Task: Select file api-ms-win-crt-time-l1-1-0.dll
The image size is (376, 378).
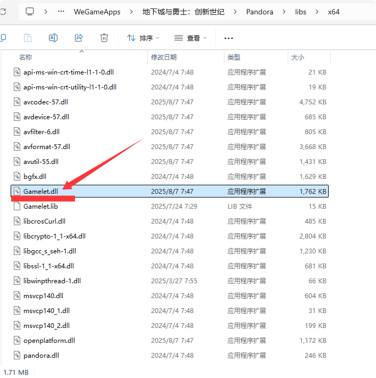Action: coord(69,72)
